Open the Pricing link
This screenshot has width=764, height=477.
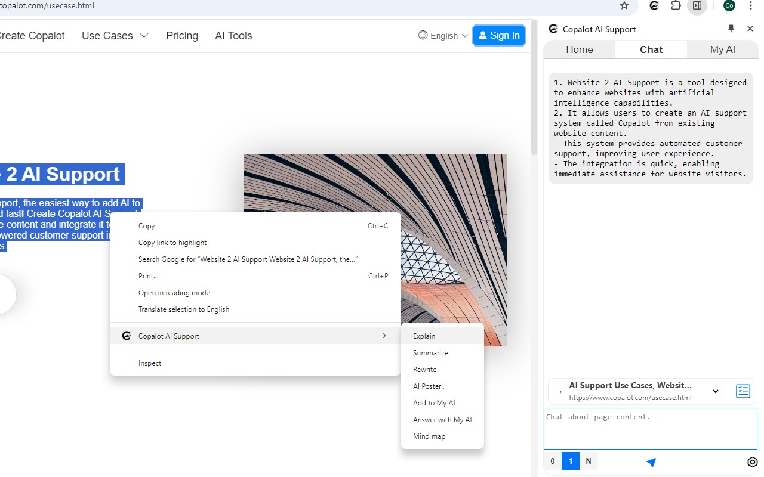click(x=182, y=36)
